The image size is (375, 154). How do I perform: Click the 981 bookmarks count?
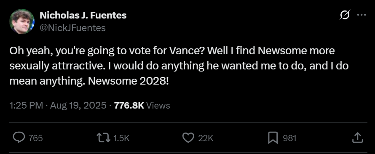[x=289, y=138]
